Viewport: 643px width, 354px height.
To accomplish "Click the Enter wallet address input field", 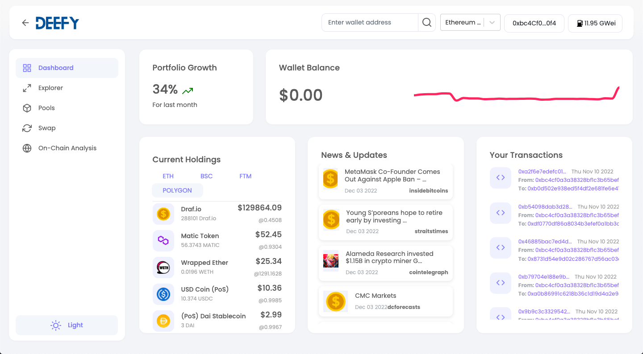I will 371,22.
